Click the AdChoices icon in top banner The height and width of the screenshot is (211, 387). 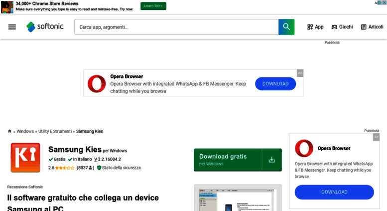click(380, 2)
